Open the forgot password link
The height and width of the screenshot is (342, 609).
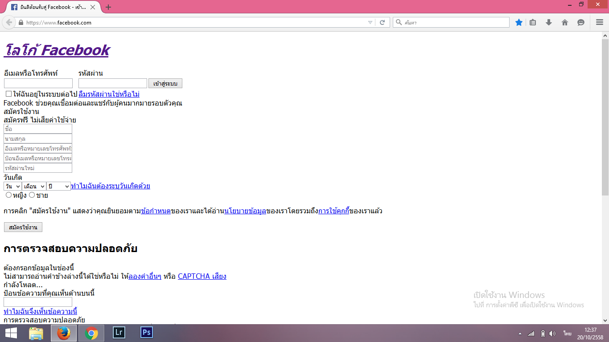coord(109,94)
